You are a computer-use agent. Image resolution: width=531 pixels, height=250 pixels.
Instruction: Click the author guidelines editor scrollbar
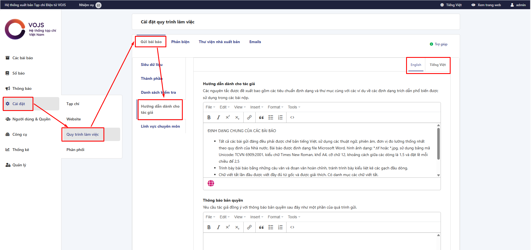click(438, 144)
